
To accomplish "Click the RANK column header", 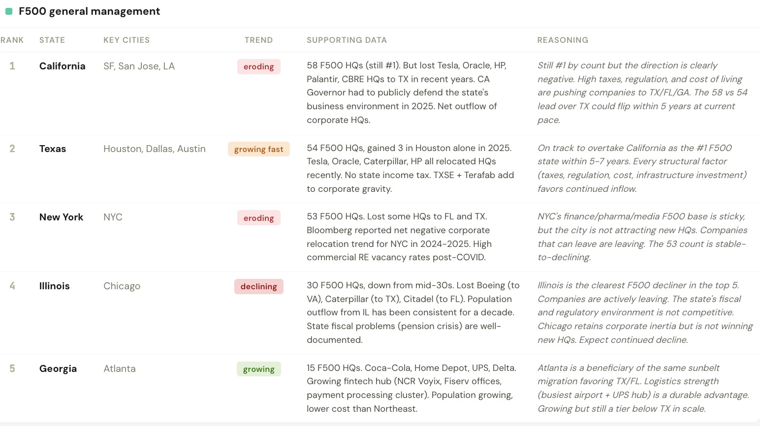I will point(12,40).
